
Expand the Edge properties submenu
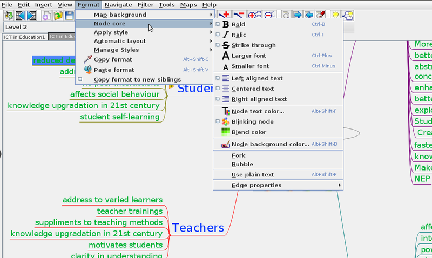[x=278, y=185]
